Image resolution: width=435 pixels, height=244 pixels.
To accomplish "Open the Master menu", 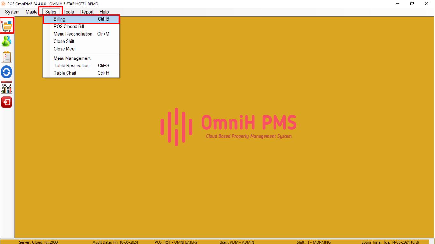I will [x=32, y=12].
